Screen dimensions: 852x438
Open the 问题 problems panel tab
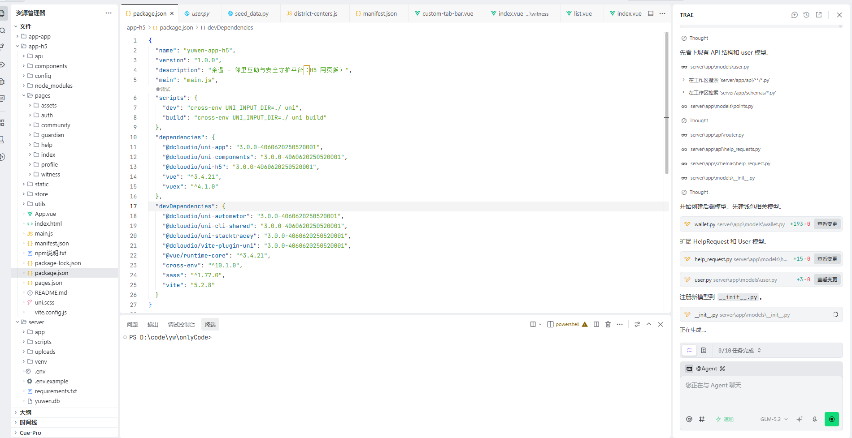point(132,324)
